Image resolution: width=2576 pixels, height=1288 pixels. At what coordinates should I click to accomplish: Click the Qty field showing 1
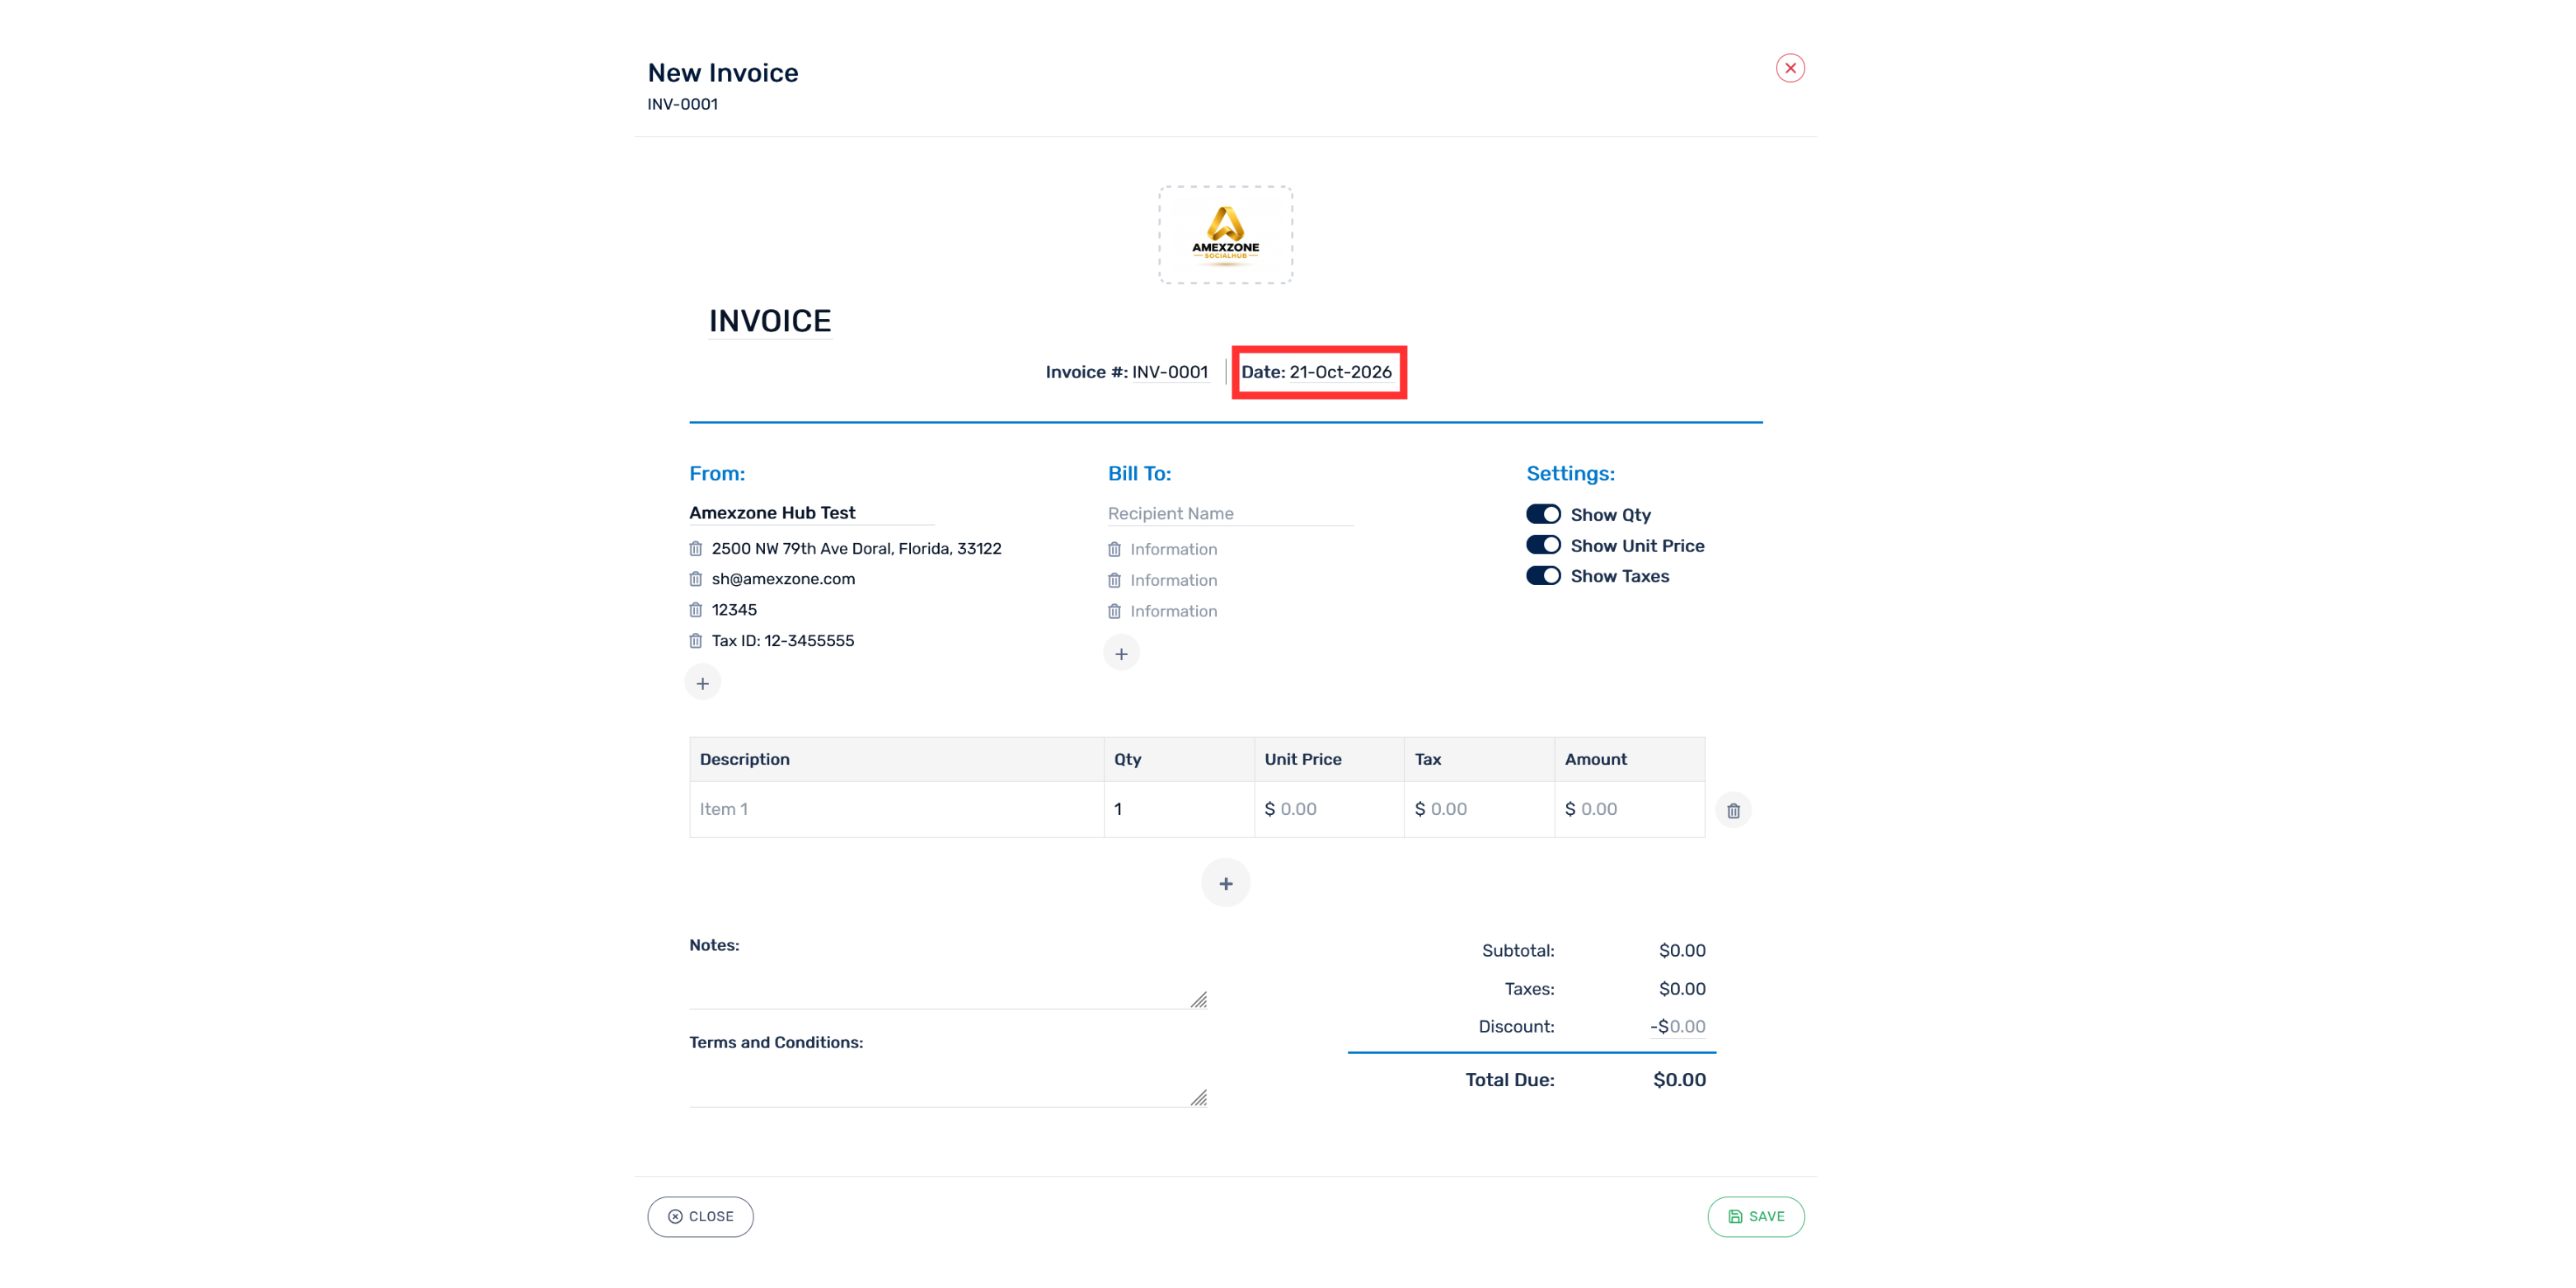click(x=1179, y=809)
